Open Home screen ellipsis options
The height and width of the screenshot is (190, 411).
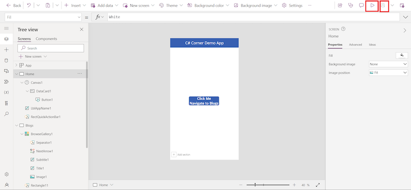click(80, 73)
